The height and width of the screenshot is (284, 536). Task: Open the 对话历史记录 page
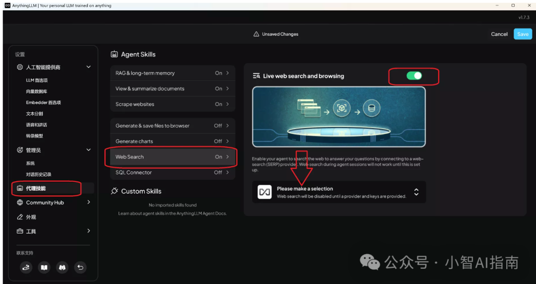coord(39,174)
